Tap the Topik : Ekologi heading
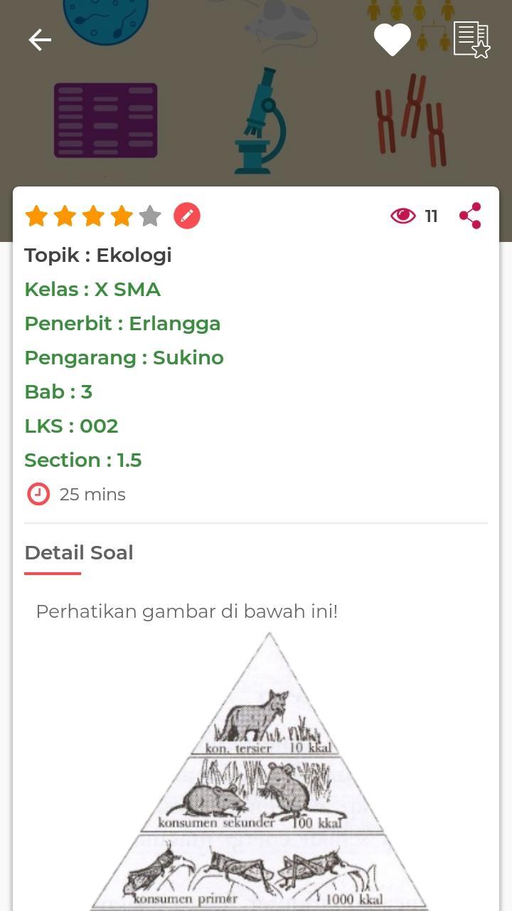Viewport: 512px width, 911px height. coord(98,256)
